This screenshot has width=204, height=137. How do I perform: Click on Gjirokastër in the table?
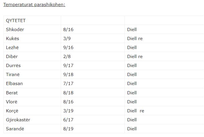[18, 120]
